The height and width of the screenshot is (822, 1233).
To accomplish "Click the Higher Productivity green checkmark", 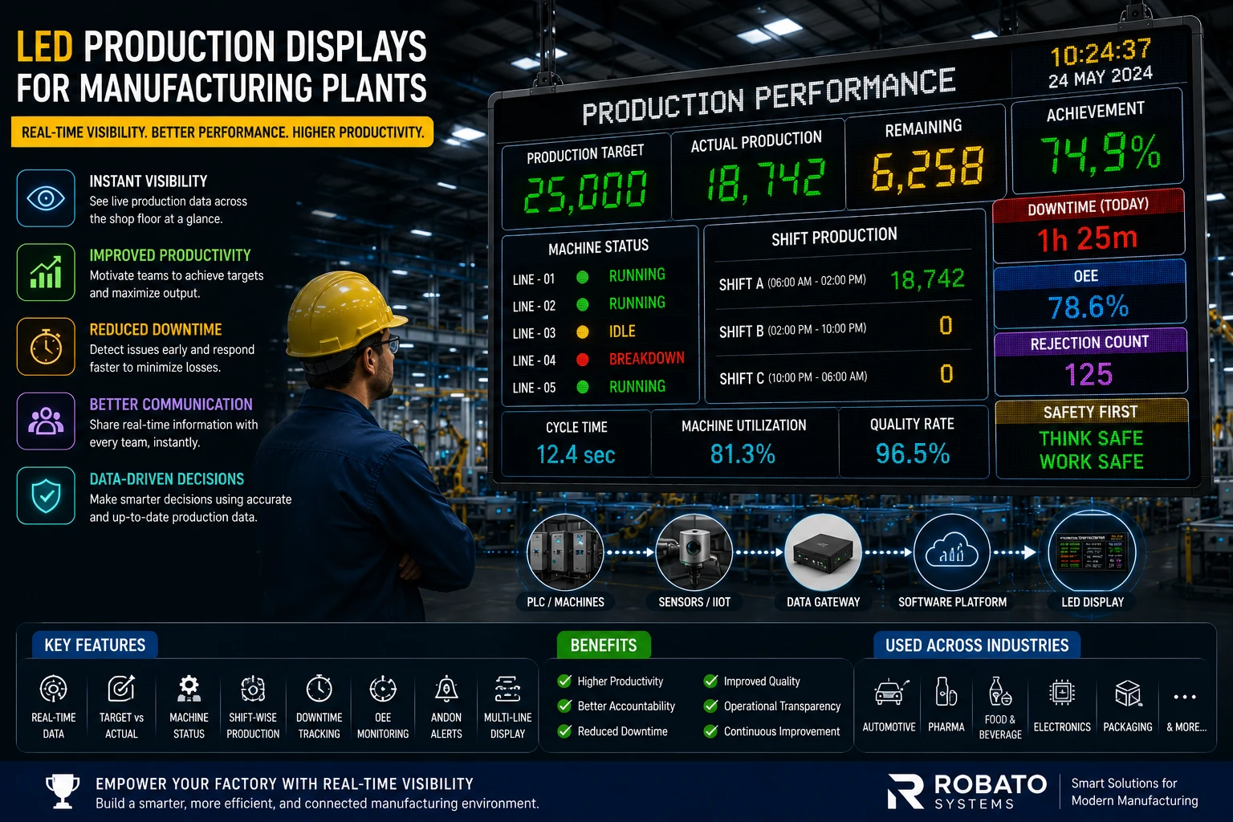I will point(564,681).
